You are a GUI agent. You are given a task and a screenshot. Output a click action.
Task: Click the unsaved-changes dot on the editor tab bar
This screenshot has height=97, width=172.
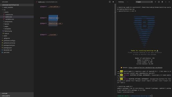click(x=113, y=2)
